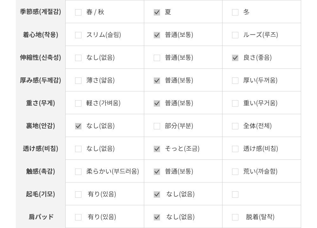Uncheck なし(없음) in the 裏地 row
The height and width of the screenshot is (228, 317).
(x=78, y=126)
